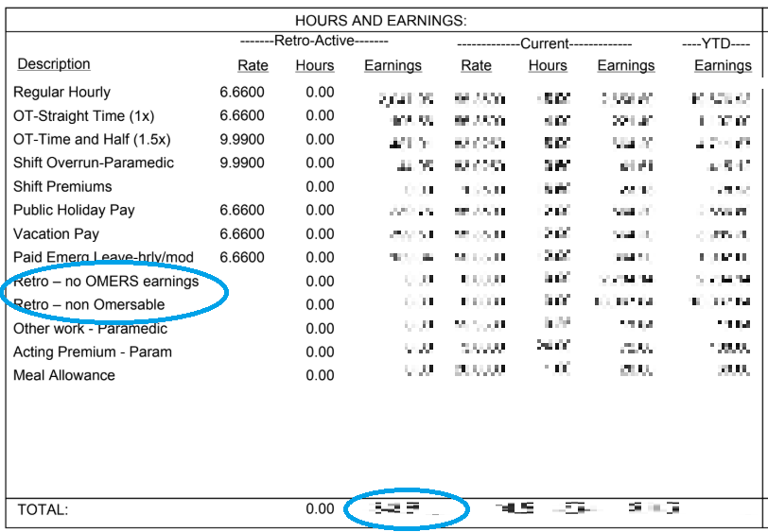Click the 9.9900 rate for OT-Time and Half
768x532 pixels.
(242, 140)
